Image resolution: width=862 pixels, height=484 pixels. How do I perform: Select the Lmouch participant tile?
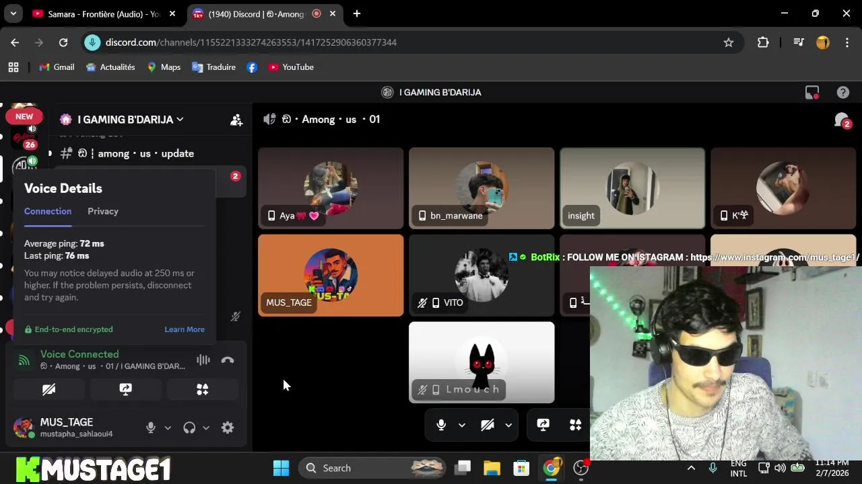(482, 362)
